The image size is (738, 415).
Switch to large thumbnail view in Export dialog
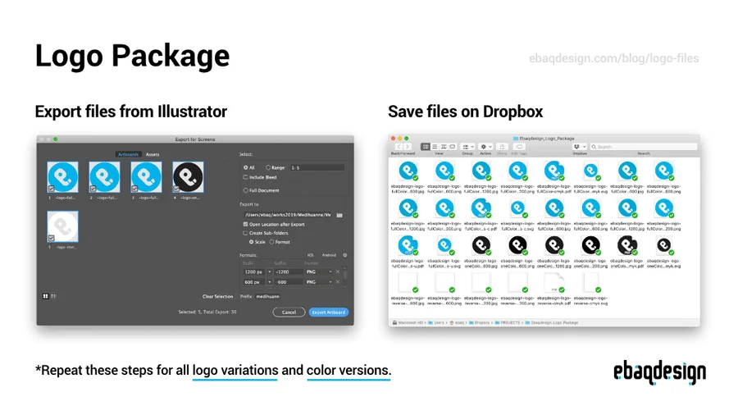pyautogui.click(x=45, y=296)
